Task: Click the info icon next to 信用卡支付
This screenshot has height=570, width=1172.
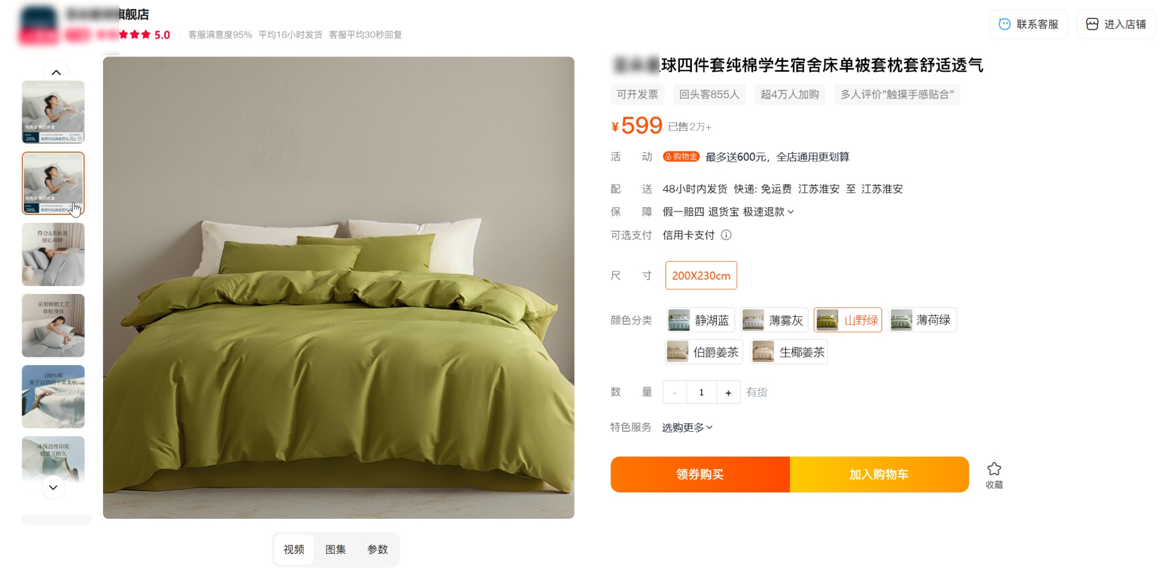Action: tap(726, 235)
